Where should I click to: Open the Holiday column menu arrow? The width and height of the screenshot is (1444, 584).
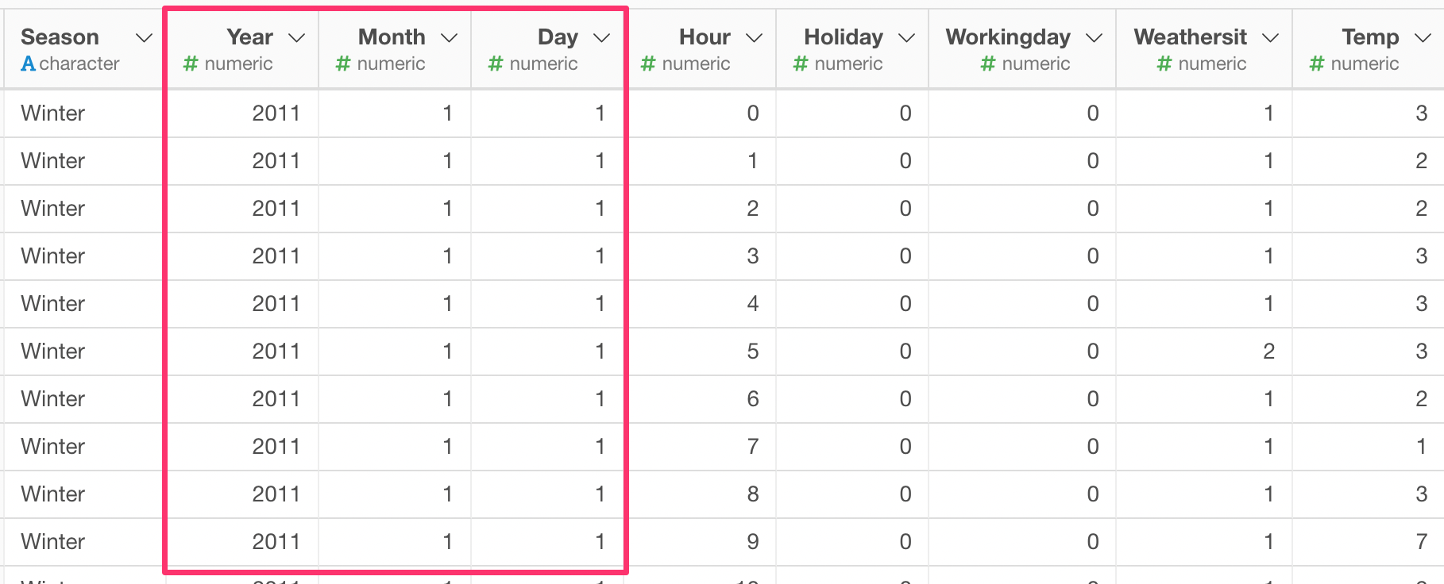[x=906, y=38]
